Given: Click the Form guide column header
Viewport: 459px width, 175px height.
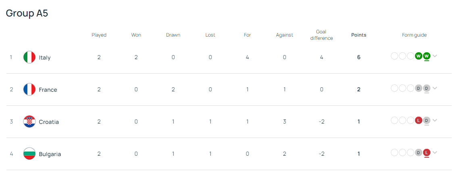Looking at the screenshot, I should click(x=414, y=35).
